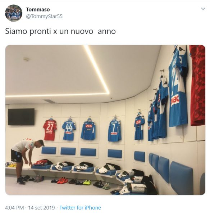Click the tweet text Siamo pronti
210x216 pixels.
(x=28, y=31)
